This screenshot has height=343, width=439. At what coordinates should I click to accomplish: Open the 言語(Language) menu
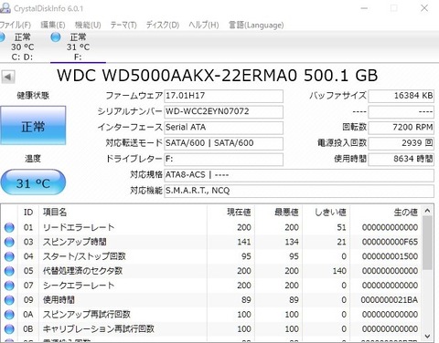pyautogui.click(x=256, y=25)
